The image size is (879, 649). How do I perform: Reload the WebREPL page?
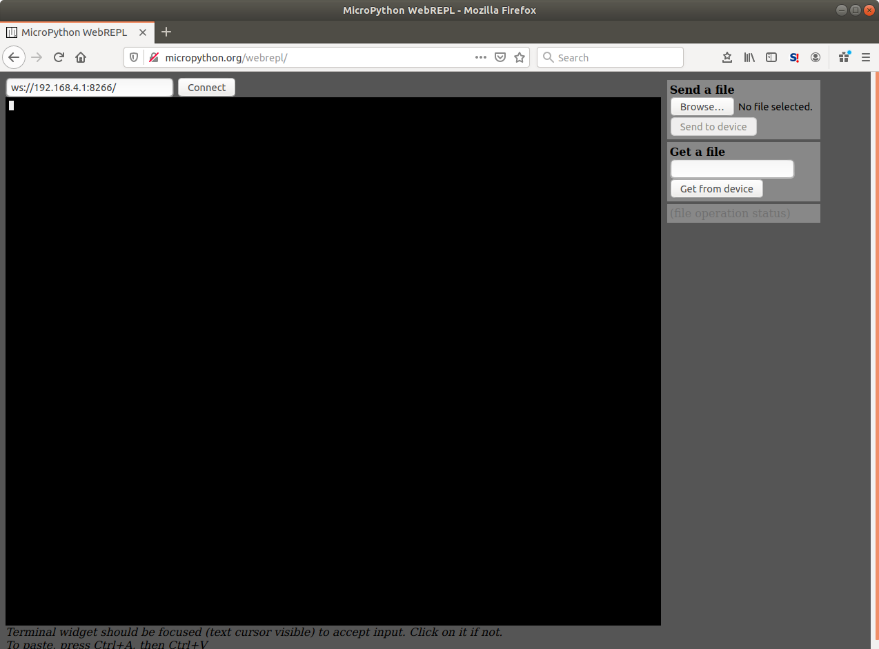pyautogui.click(x=59, y=57)
